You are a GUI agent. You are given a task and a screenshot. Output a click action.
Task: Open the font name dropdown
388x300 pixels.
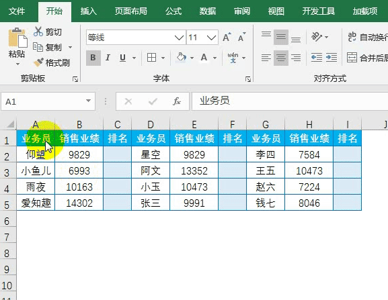179,38
